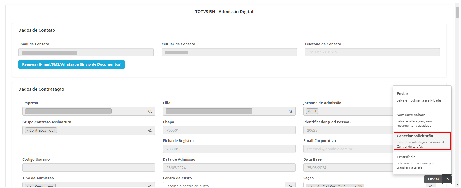Click the "TOTVS RH - Admissão Digital" title
The image size is (461, 188).
pos(224,12)
